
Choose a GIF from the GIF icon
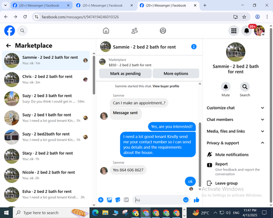coord(126,200)
